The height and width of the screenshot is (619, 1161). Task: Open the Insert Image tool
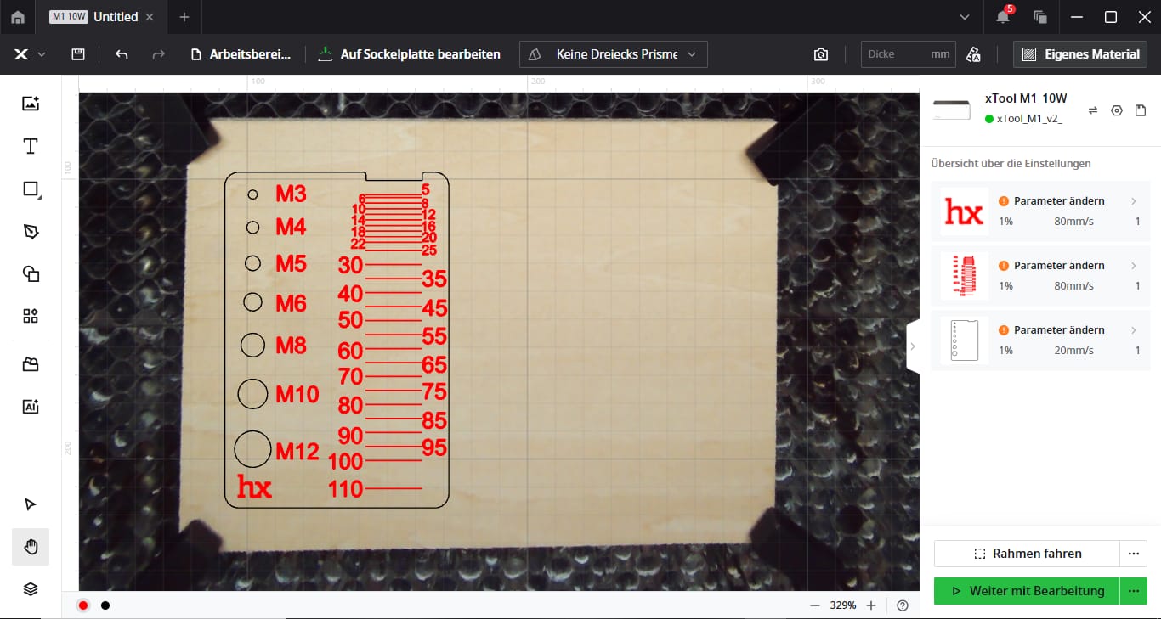pos(31,104)
